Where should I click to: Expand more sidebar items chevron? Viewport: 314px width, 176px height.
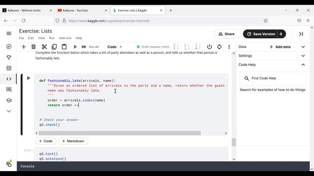[9, 111]
